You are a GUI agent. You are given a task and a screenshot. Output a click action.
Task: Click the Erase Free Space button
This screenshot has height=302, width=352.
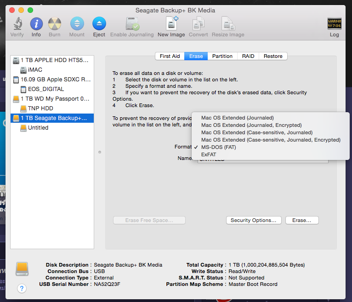[x=149, y=220]
